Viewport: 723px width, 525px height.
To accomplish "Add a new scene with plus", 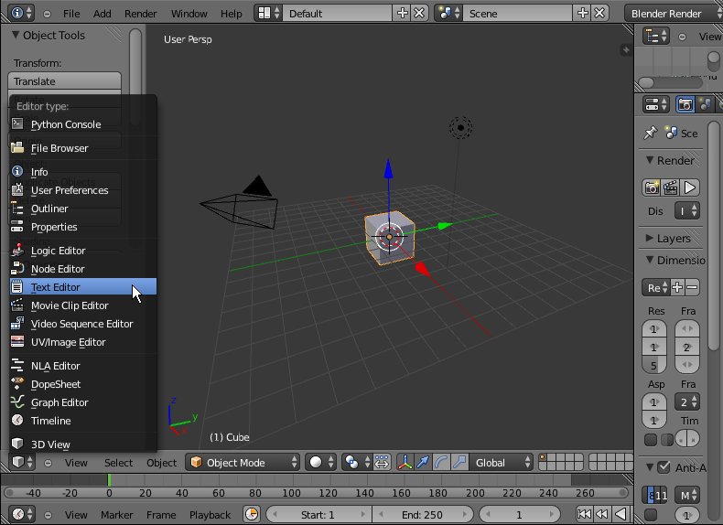I will click(x=583, y=14).
